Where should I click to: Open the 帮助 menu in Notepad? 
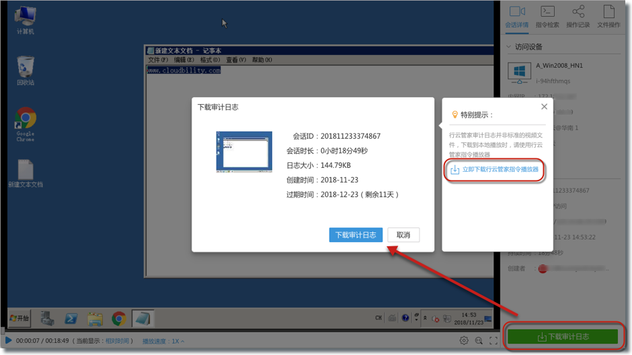pos(262,60)
